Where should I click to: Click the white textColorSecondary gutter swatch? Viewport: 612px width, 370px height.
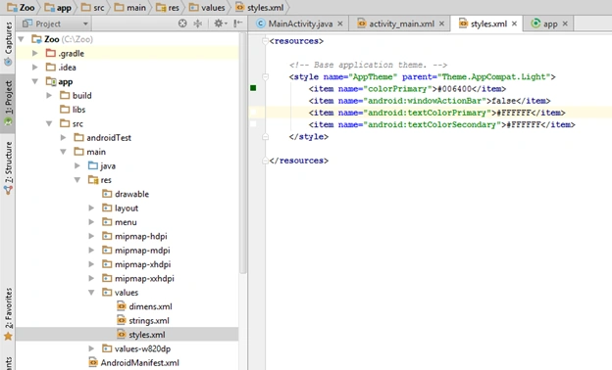point(253,124)
